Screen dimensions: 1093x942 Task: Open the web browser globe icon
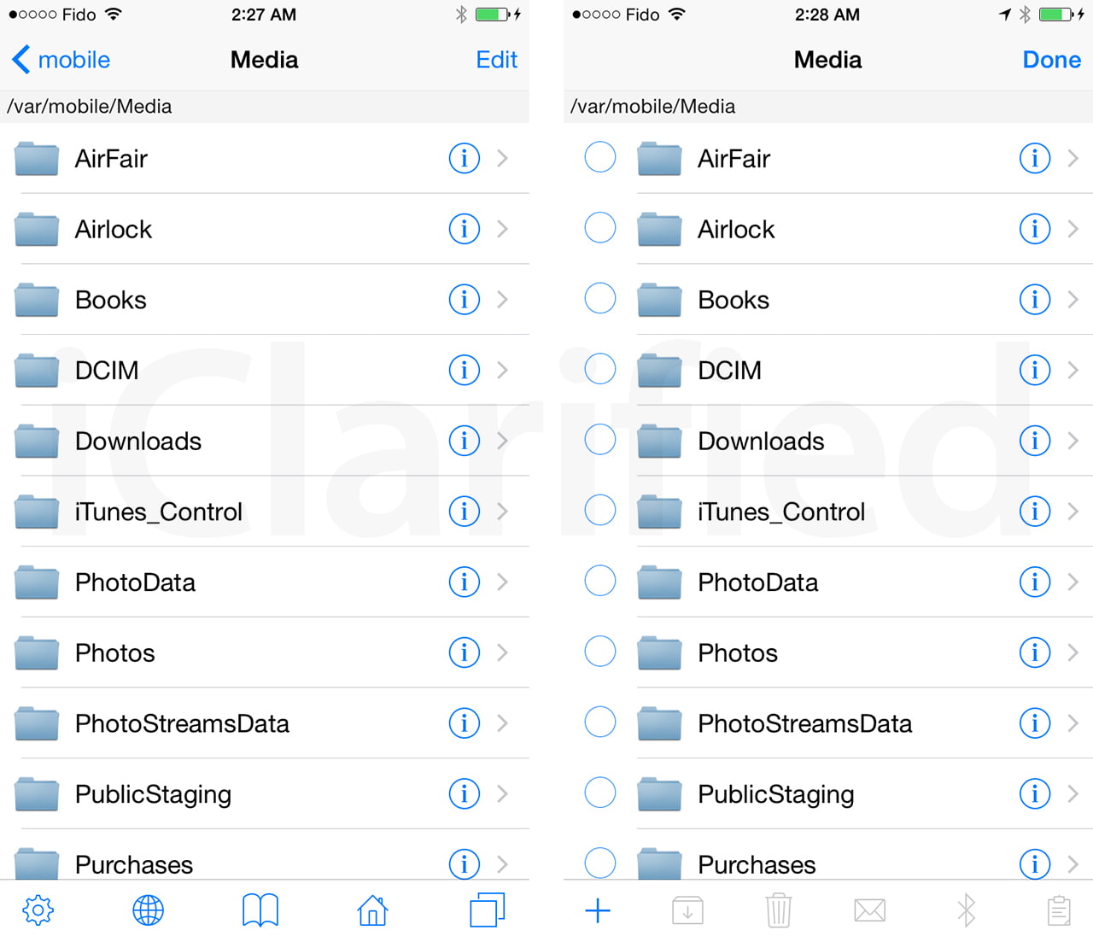click(149, 910)
